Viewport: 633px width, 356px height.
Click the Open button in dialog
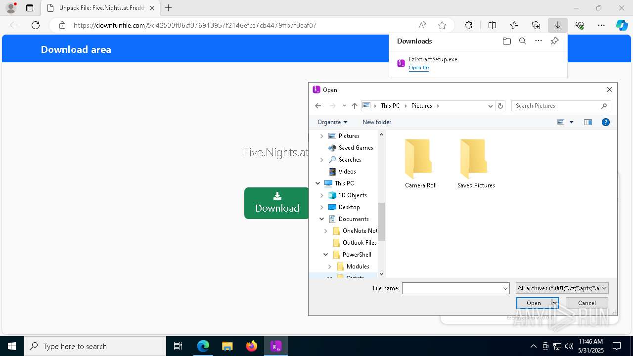534,303
